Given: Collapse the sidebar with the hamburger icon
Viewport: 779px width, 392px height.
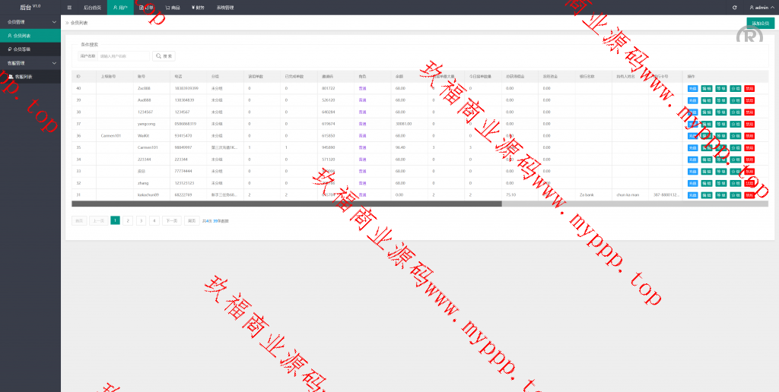Looking at the screenshot, I should coord(69,7).
